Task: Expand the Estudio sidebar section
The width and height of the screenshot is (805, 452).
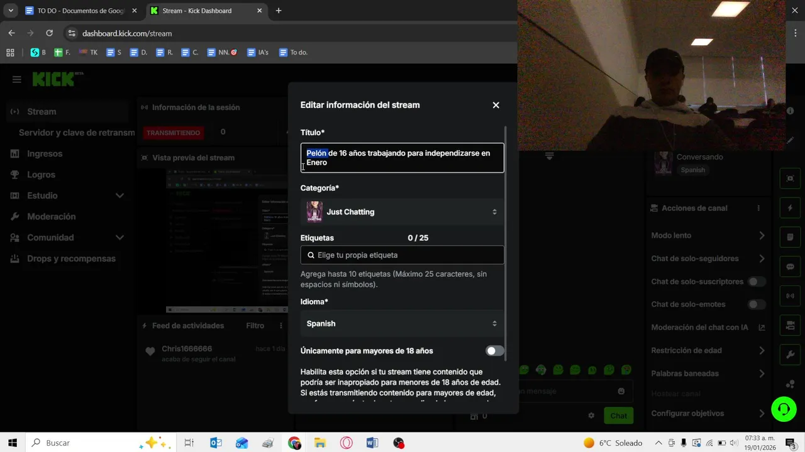Action: 68,196
